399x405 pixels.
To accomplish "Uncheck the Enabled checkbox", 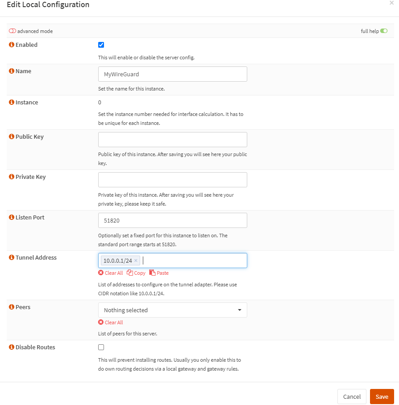I will (101, 45).
